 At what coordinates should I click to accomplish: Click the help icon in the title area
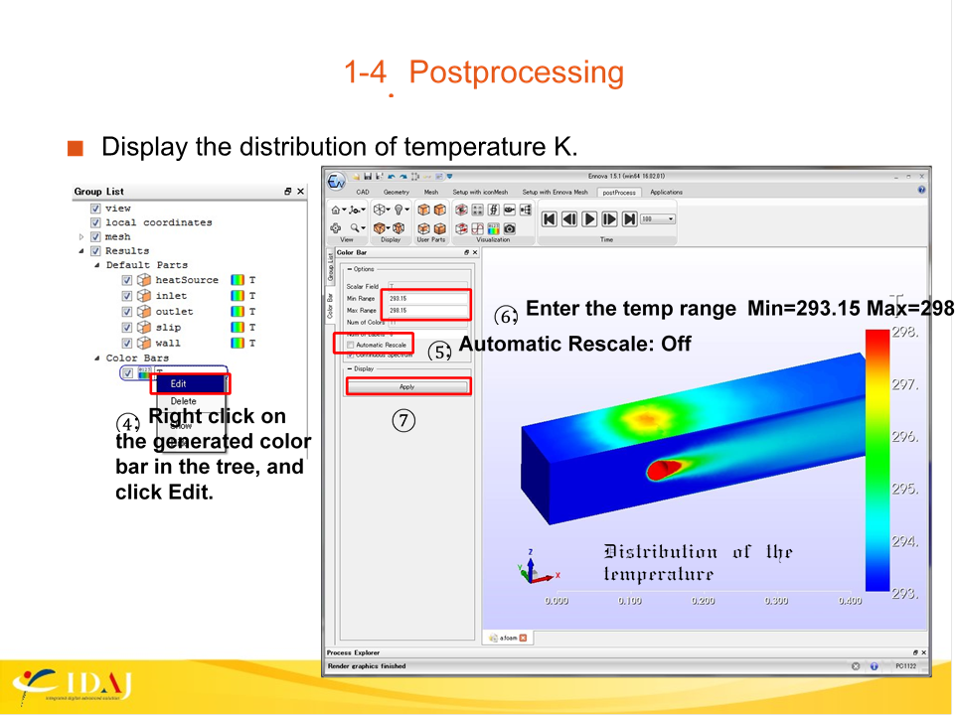pyautogui.click(x=921, y=191)
